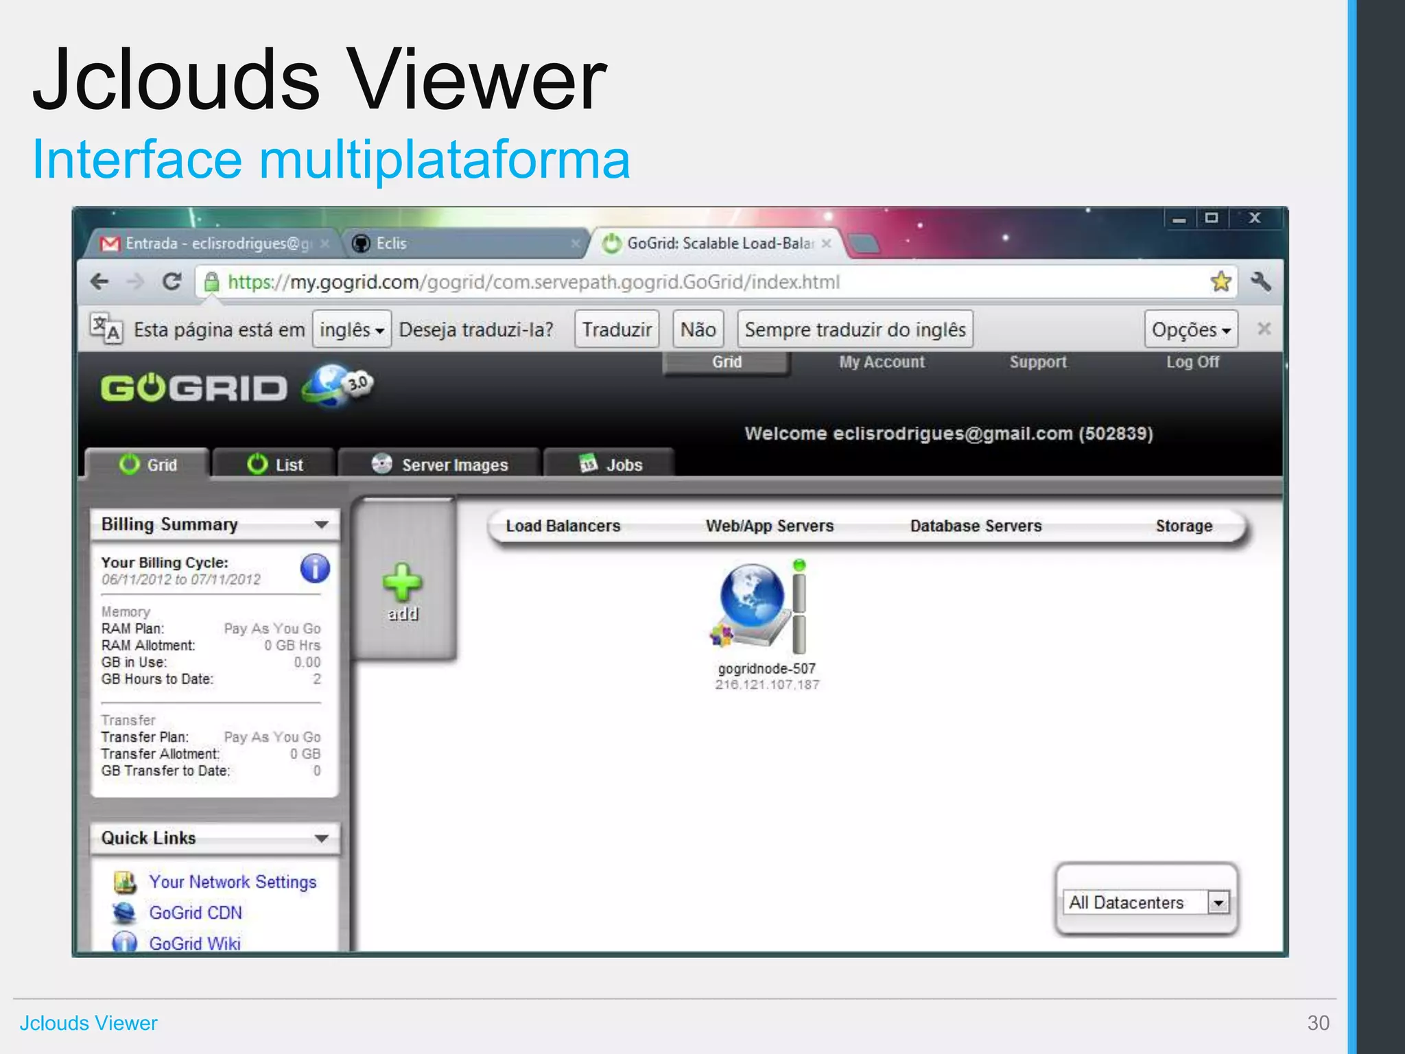
Task: Click the Web/App Servers column header
Action: tap(770, 526)
